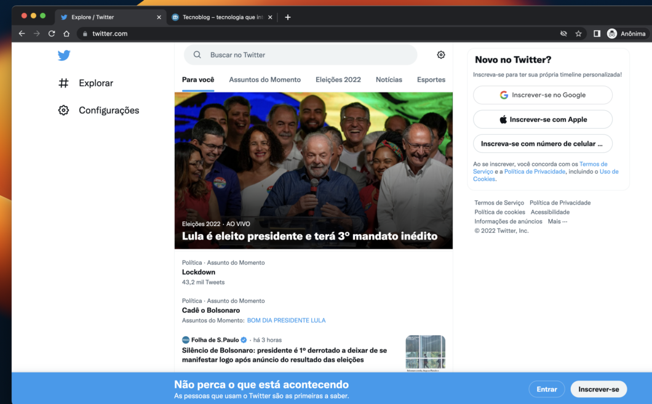Expand the Mais footer menu
The width and height of the screenshot is (652, 404).
[557, 222]
